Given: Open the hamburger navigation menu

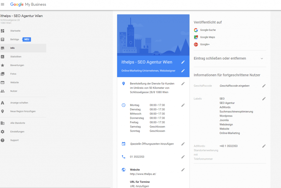Looking at the screenshot, I should tap(3, 4).
